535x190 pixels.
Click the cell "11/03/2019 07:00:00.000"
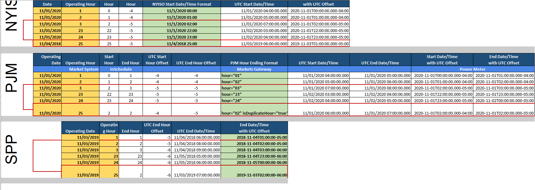(196, 172)
